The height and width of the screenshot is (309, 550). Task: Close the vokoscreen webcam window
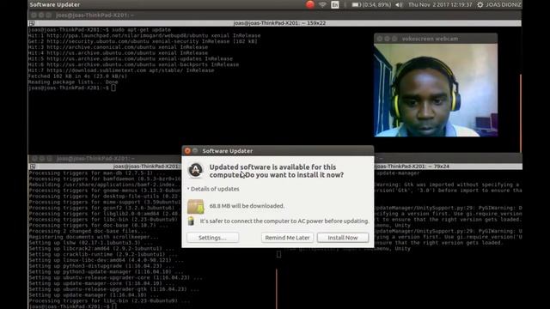[x=380, y=39]
